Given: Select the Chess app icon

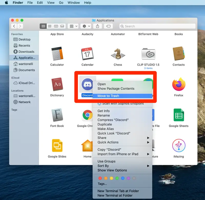Looking at the screenshot, I should tap(118, 54).
